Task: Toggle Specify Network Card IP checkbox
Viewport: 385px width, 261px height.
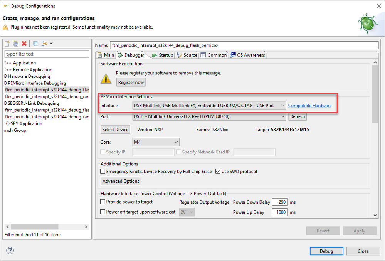Action: (179, 152)
